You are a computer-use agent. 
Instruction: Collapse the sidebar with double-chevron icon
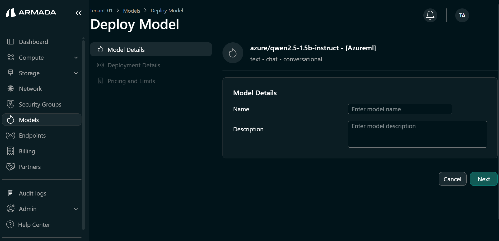point(79,13)
